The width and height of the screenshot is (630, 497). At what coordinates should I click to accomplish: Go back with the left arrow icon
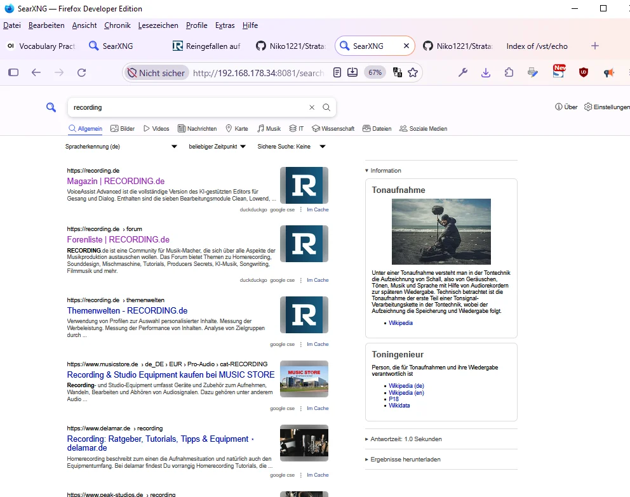tap(36, 72)
